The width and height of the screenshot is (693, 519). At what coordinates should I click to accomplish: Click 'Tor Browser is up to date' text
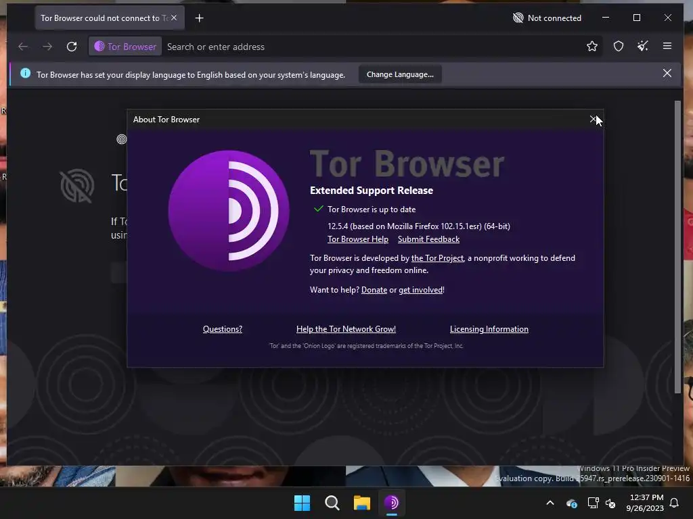coord(372,209)
